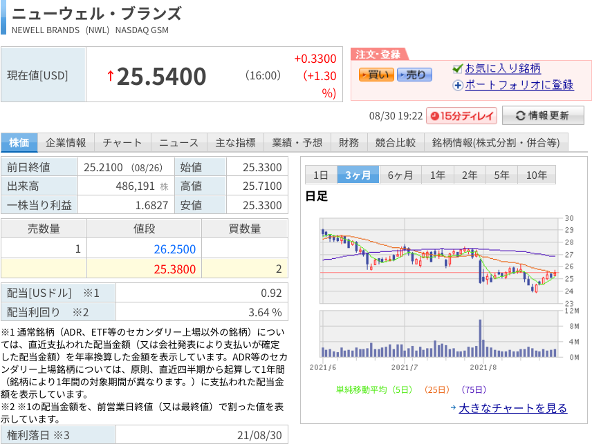
Task: Open the 財務 tab
Action: pos(349,142)
